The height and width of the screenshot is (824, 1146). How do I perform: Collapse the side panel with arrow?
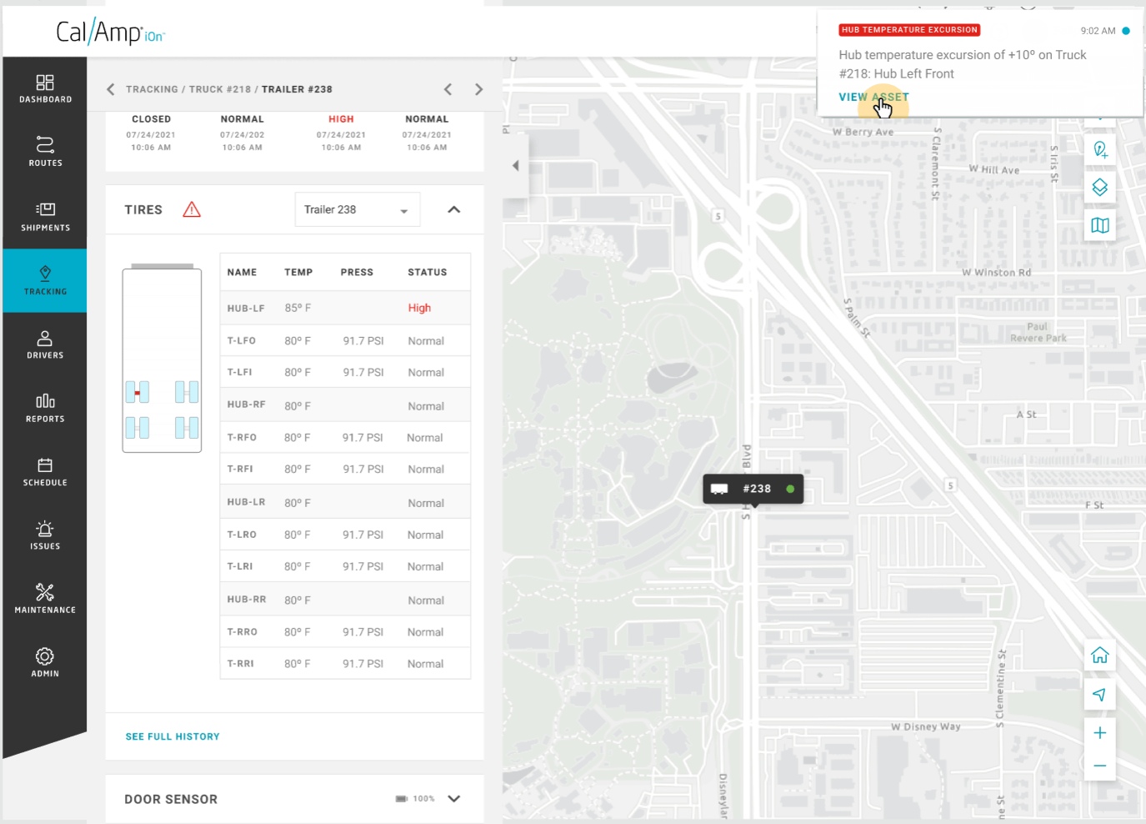click(x=515, y=166)
